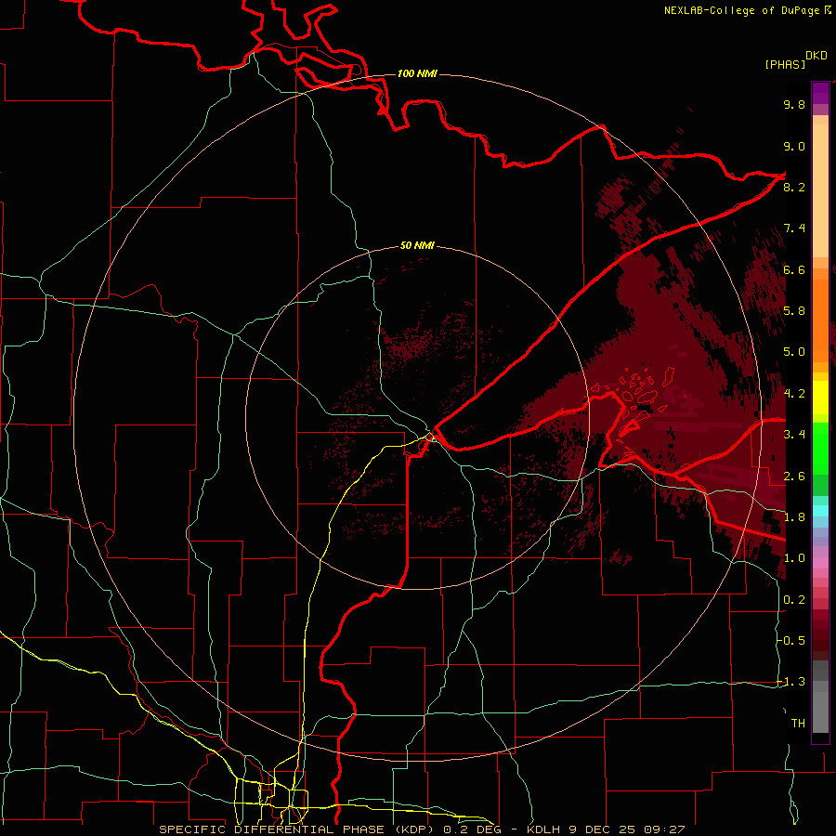Click the 4.2 value on color scale

(794, 393)
